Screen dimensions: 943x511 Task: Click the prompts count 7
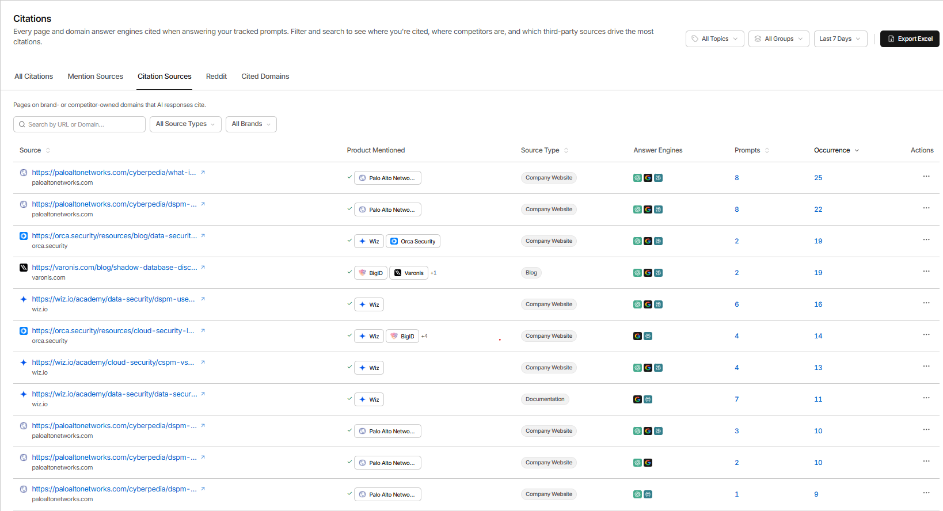(x=737, y=399)
